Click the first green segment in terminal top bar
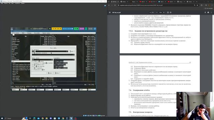The height and width of the screenshot is (120, 214). point(76,29)
